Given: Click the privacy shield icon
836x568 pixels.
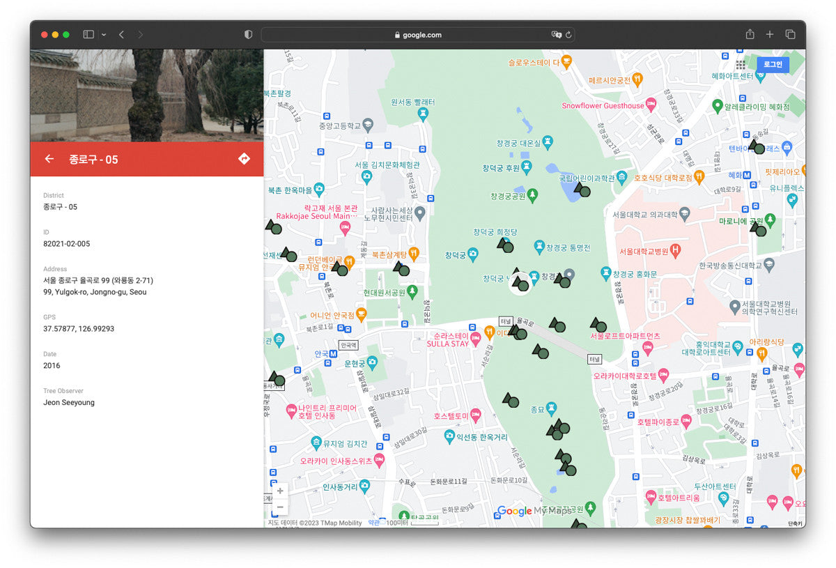Looking at the screenshot, I should pos(248,34).
